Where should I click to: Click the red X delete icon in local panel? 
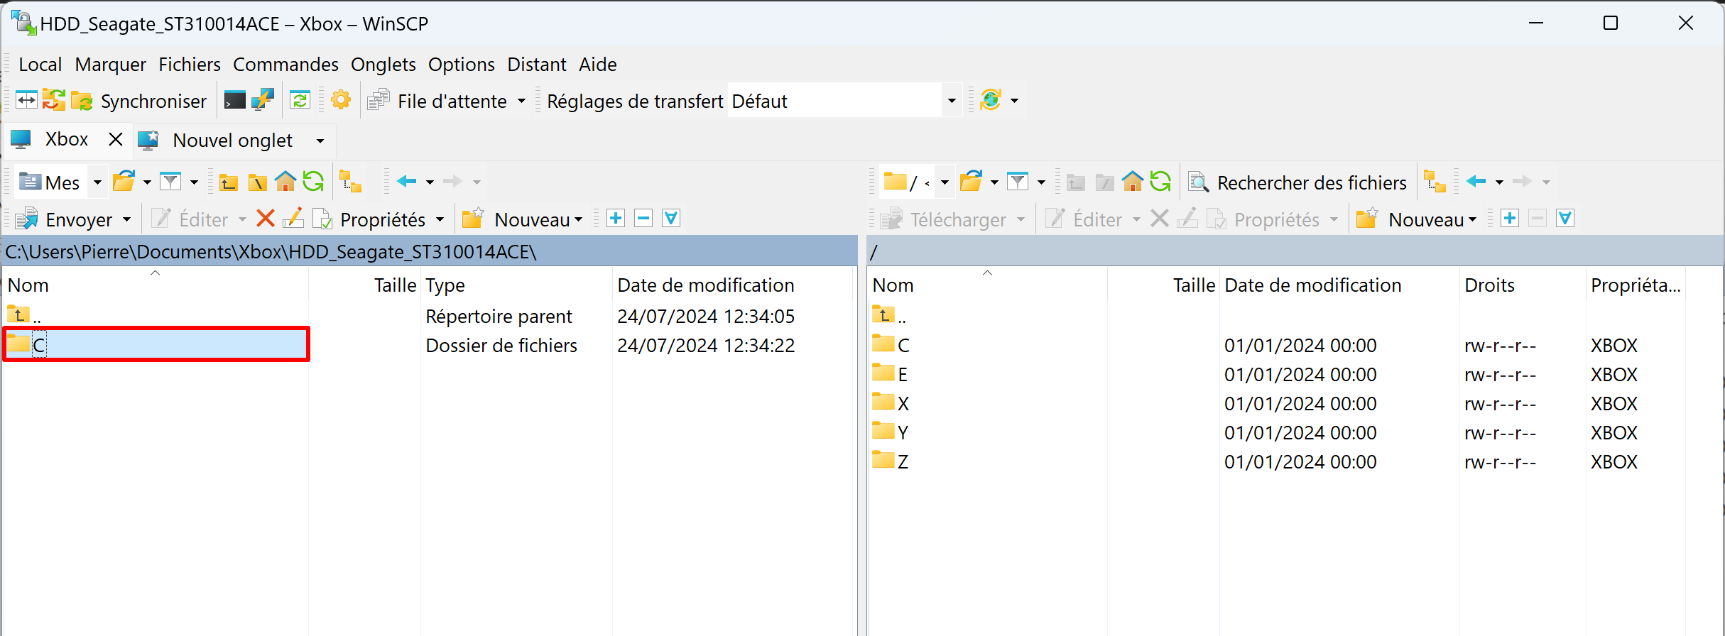click(x=266, y=219)
